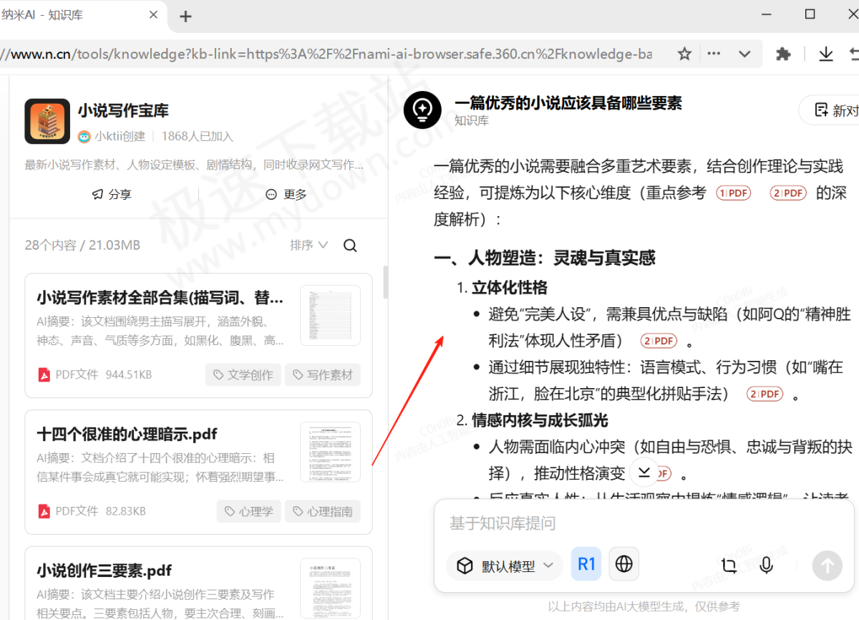
Task: Open the downloads icon in toolbar
Action: 826,54
